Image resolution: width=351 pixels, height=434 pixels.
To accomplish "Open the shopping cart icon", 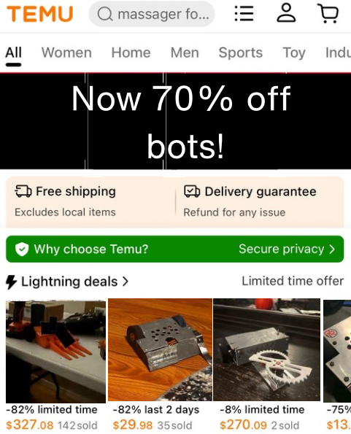I will point(328,13).
